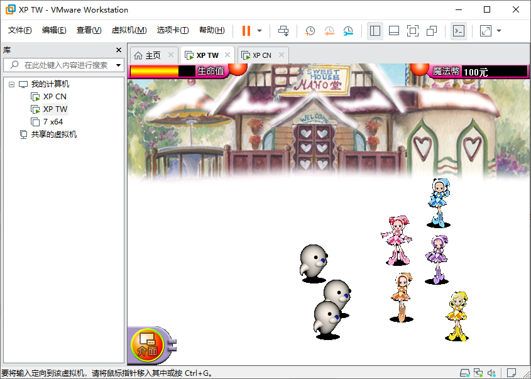Click the Sweet House MAHO堂 sign
This screenshot has height=379, width=531.
322,80
